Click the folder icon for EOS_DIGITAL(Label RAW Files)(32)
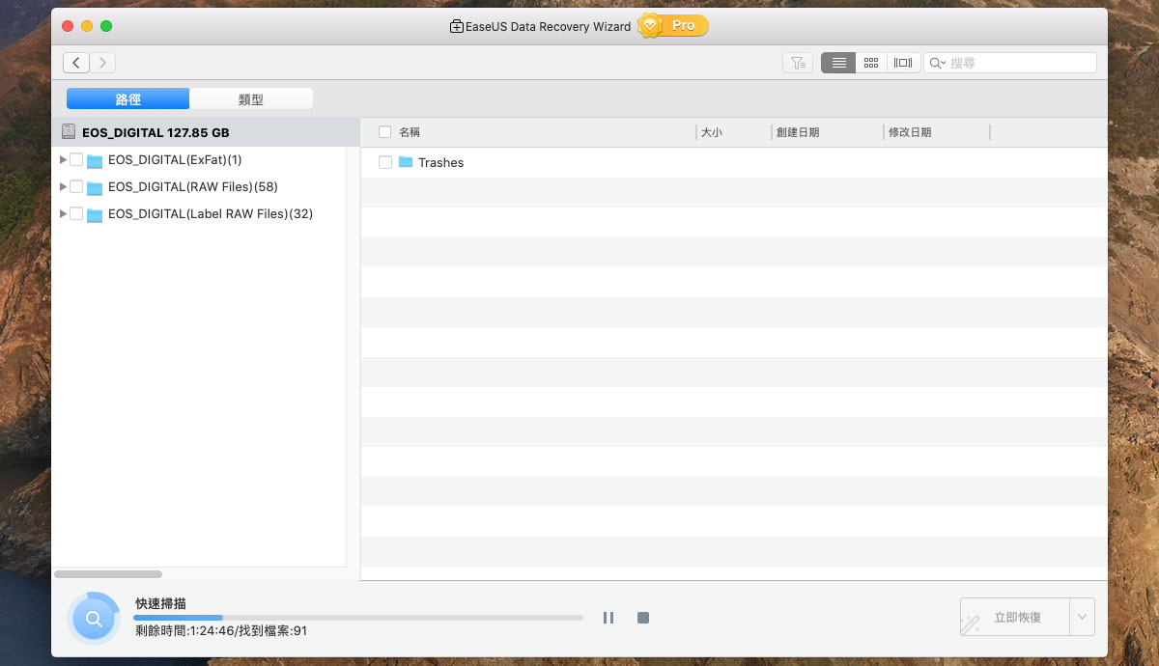1159x666 pixels. tap(95, 214)
